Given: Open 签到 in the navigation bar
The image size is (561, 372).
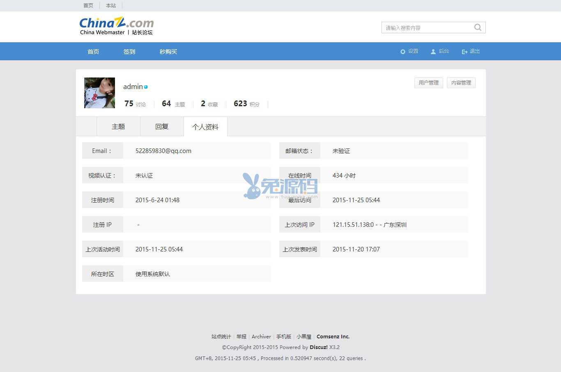Looking at the screenshot, I should click(x=129, y=52).
